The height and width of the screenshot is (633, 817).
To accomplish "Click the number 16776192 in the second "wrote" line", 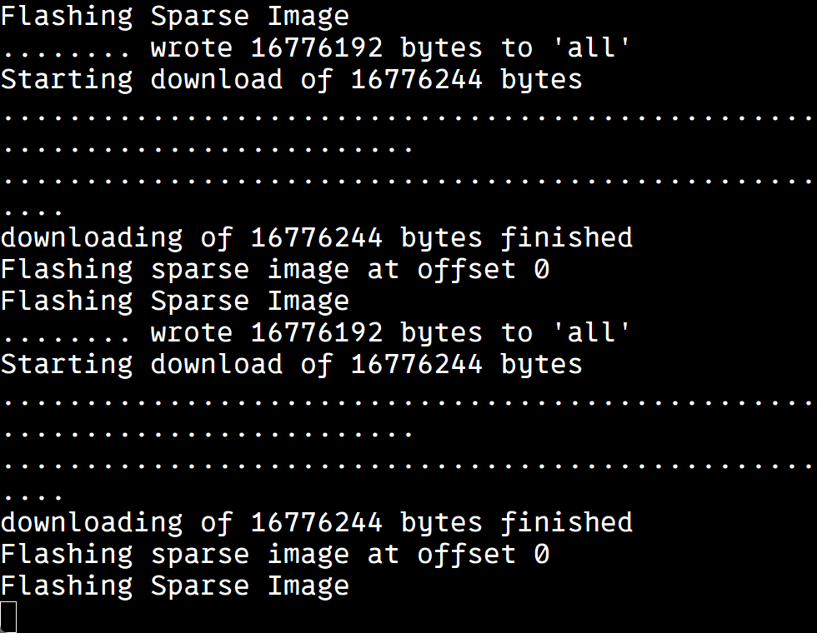I will point(317,333).
